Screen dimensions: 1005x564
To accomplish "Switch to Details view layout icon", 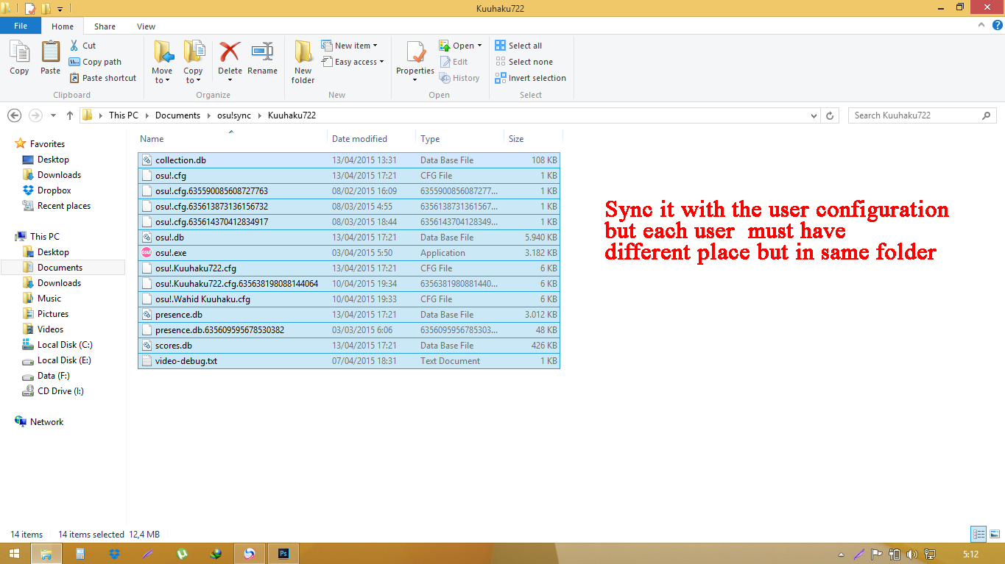I will coord(978,535).
